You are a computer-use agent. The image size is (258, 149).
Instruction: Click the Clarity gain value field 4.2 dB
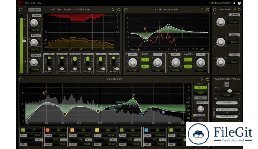pos(176,70)
